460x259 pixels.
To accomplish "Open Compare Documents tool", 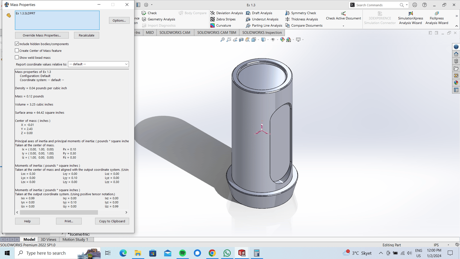I will point(304,25).
